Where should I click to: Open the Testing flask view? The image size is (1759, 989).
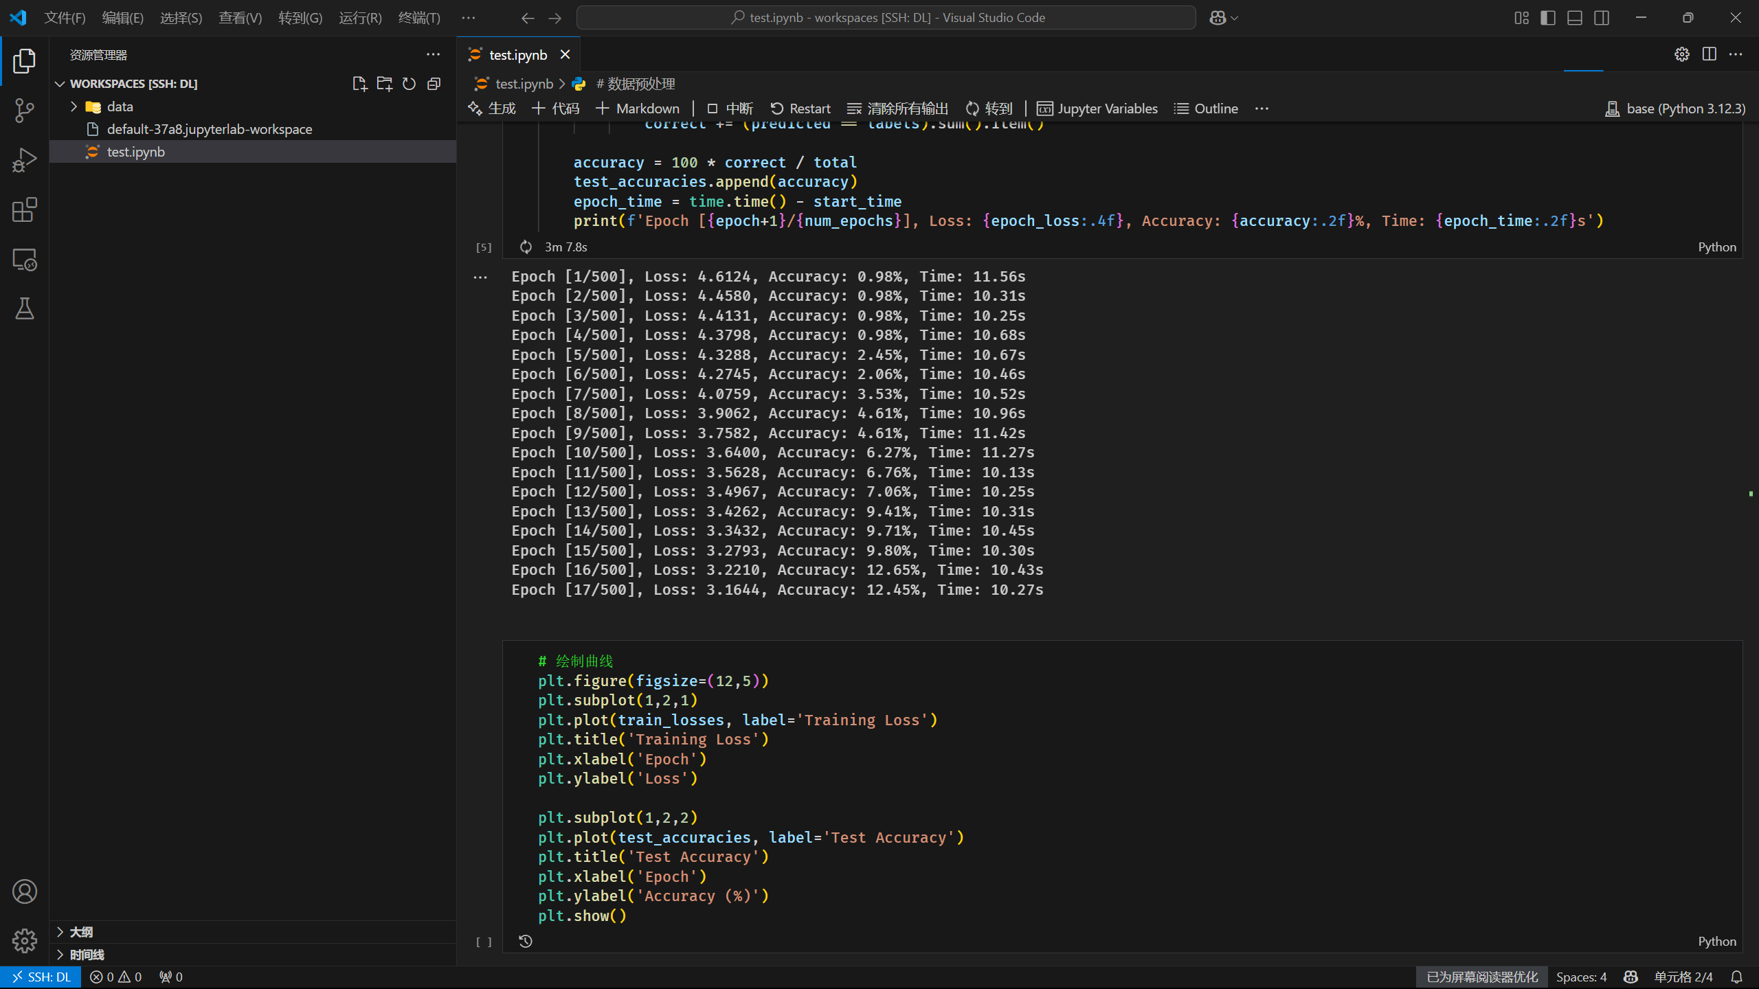point(24,309)
